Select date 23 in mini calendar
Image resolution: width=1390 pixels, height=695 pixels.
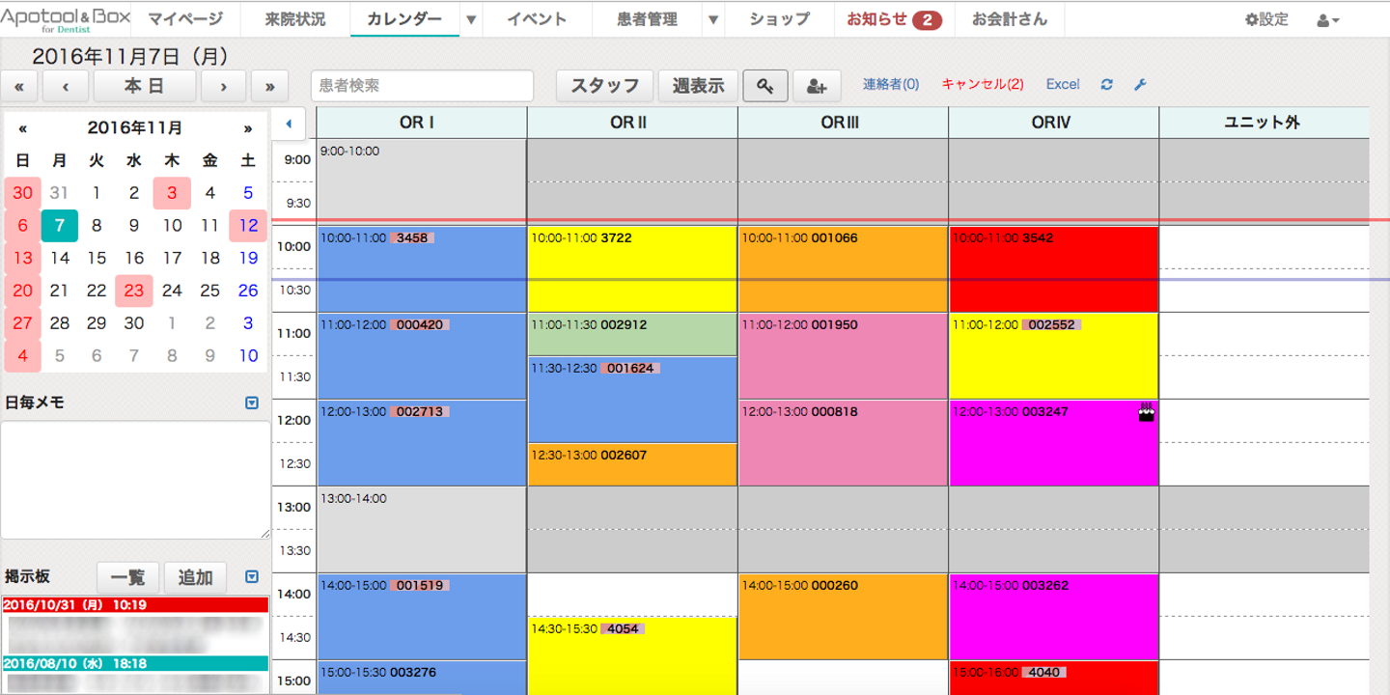[x=134, y=291]
